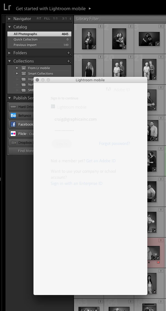The height and width of the screenshot is (311, 166).
Task: Click the Library Filter label
Action: (89, 19)
